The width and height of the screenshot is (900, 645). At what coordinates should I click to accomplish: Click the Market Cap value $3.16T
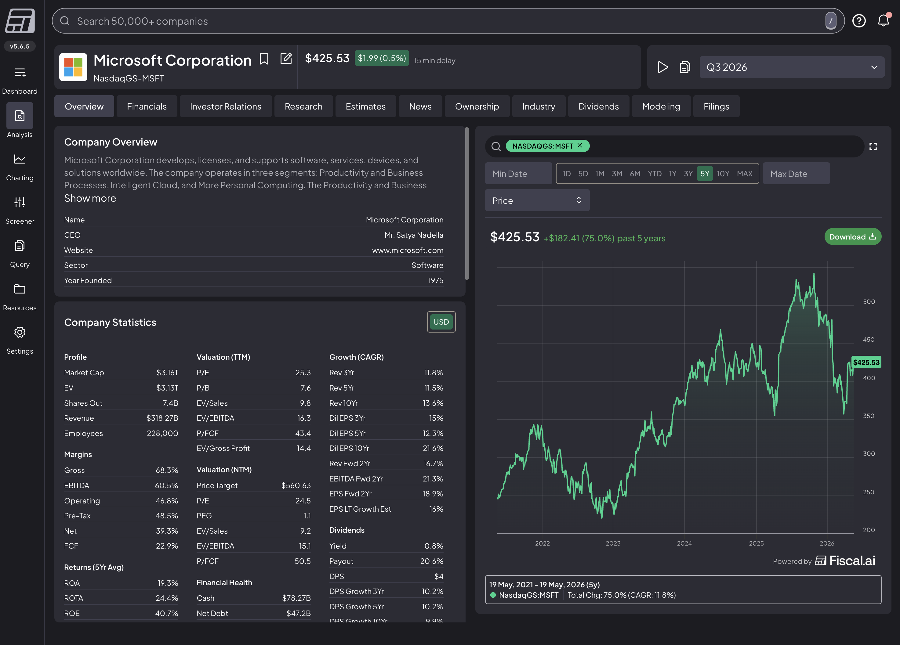tap(167, 373)
